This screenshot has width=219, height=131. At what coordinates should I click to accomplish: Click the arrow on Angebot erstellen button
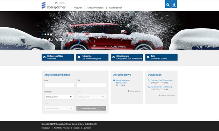(104, 108)
